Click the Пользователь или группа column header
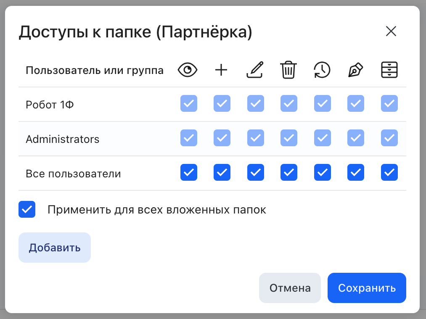The image size is (426, 319). pyautogui.click(x=95, y=71)
